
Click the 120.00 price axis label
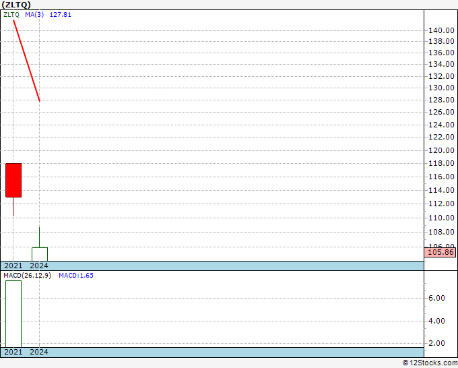441,150
